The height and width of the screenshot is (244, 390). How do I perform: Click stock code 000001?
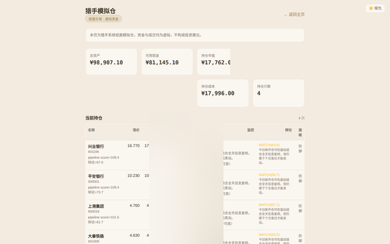93,182
